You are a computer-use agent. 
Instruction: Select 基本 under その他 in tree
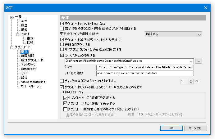point(30,38)
